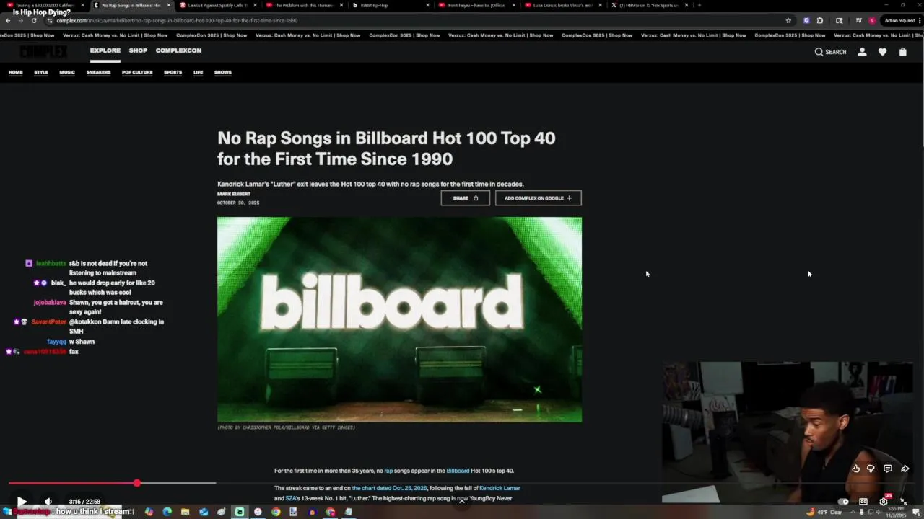
Task: Open the SNEAKERS section
Action: [98, 72]
